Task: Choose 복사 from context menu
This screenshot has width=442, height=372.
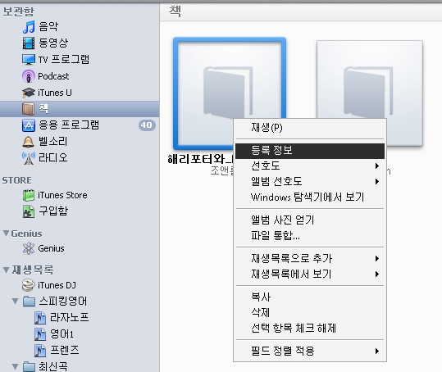Action: (x=310, y=297)
